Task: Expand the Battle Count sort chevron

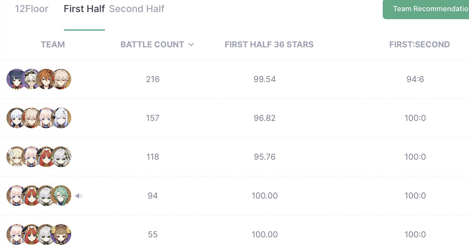Action: 191,45
